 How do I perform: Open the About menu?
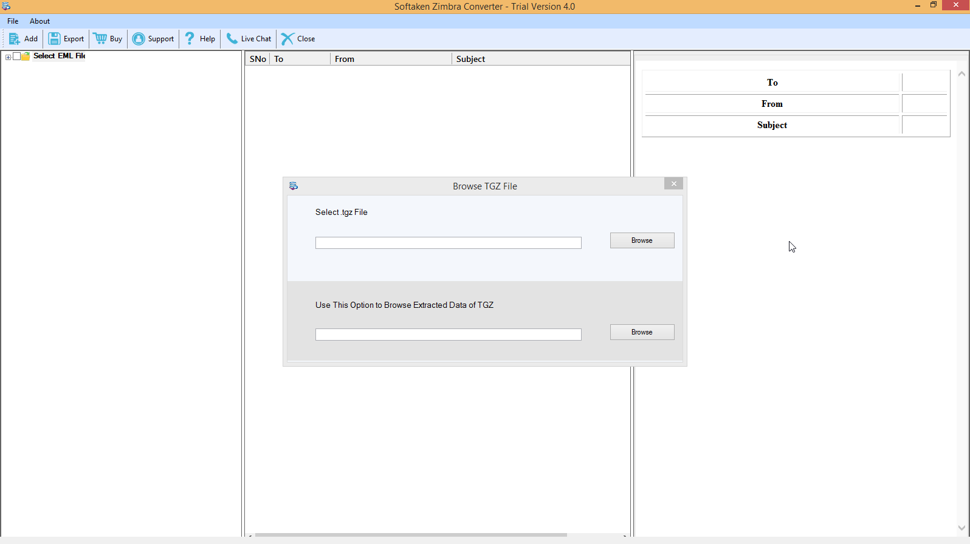(40, 21)
